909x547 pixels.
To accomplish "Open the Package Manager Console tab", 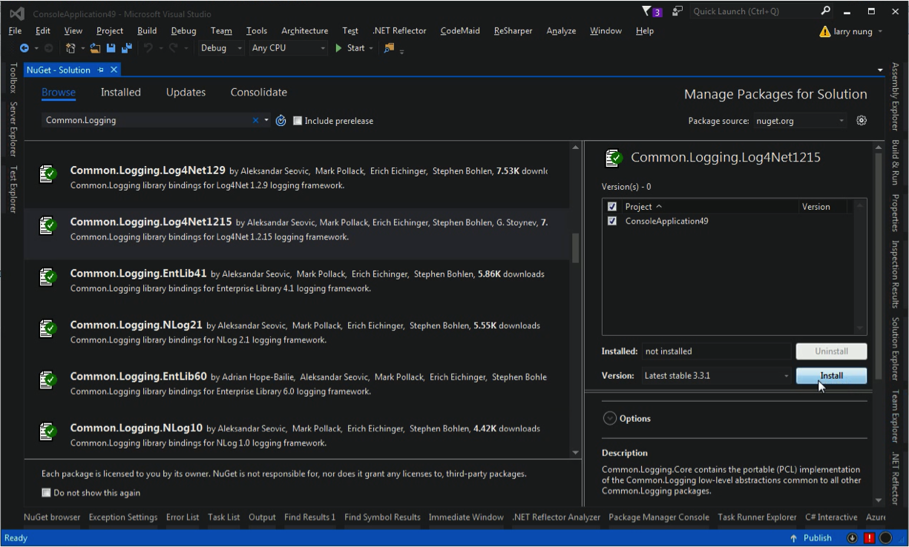I will coord(658,517).
